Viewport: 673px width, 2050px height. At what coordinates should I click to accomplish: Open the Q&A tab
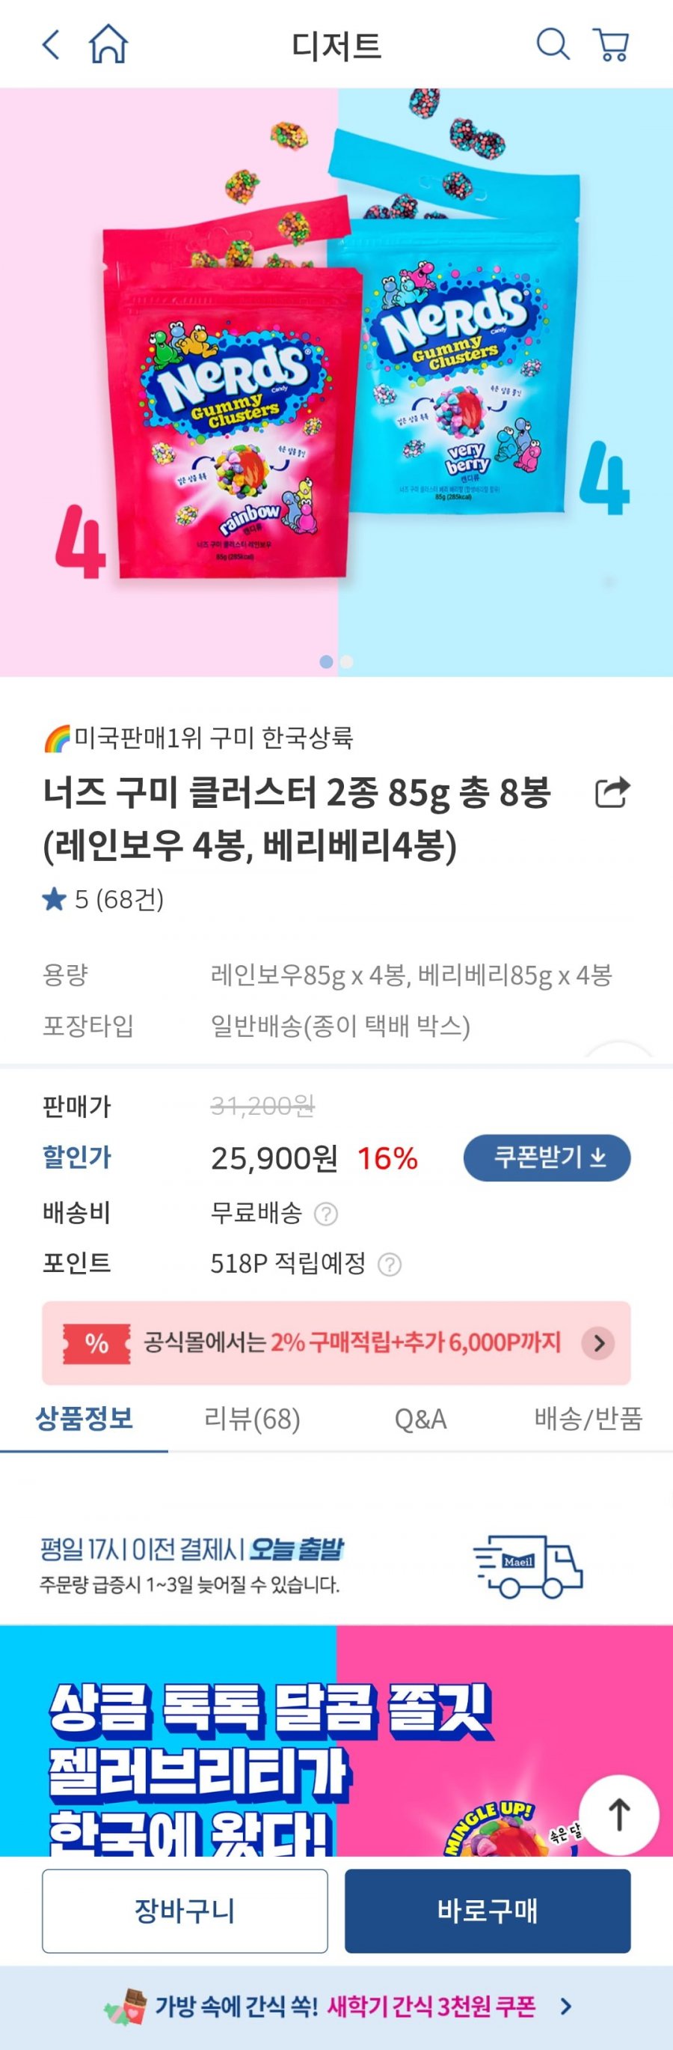click(x=420, y=1418)
